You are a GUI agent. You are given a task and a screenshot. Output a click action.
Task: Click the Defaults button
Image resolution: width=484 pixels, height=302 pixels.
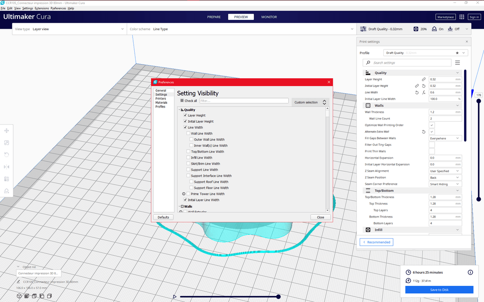(163, 217)
